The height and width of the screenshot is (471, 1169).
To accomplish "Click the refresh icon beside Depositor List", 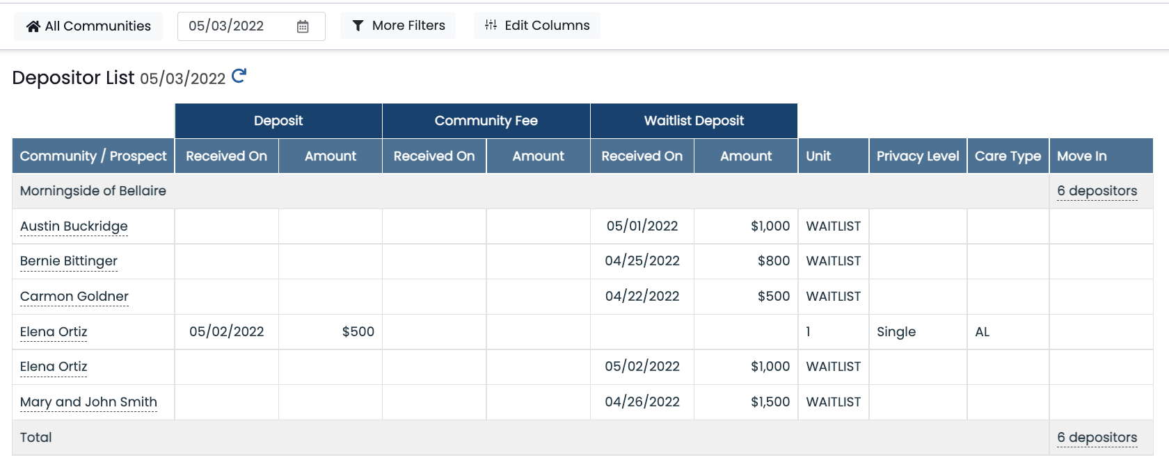I will [239, 76].
